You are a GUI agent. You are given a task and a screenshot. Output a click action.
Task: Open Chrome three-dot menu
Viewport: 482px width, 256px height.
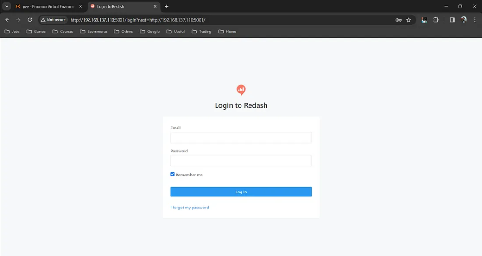click(x=474, y=20)
